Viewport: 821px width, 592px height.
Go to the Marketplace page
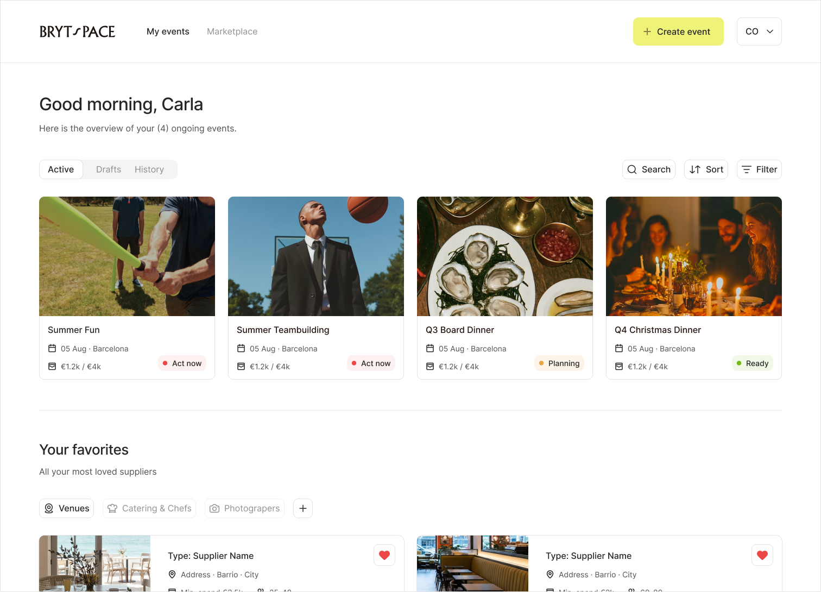[x=232, y=32]
